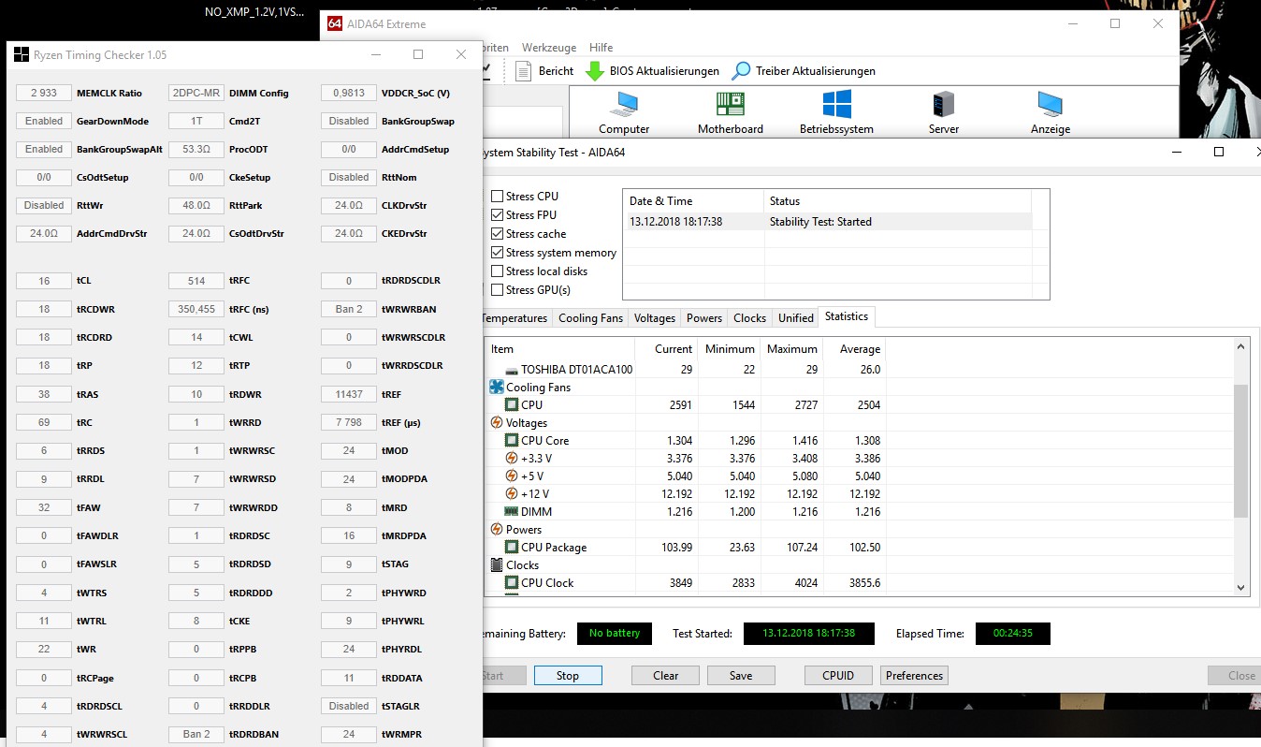Screen dimensions: 1261x747
Task: Click the Date & Time column header
Action: coord(693,201)
